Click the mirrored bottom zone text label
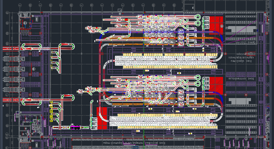 pos(134,143)
